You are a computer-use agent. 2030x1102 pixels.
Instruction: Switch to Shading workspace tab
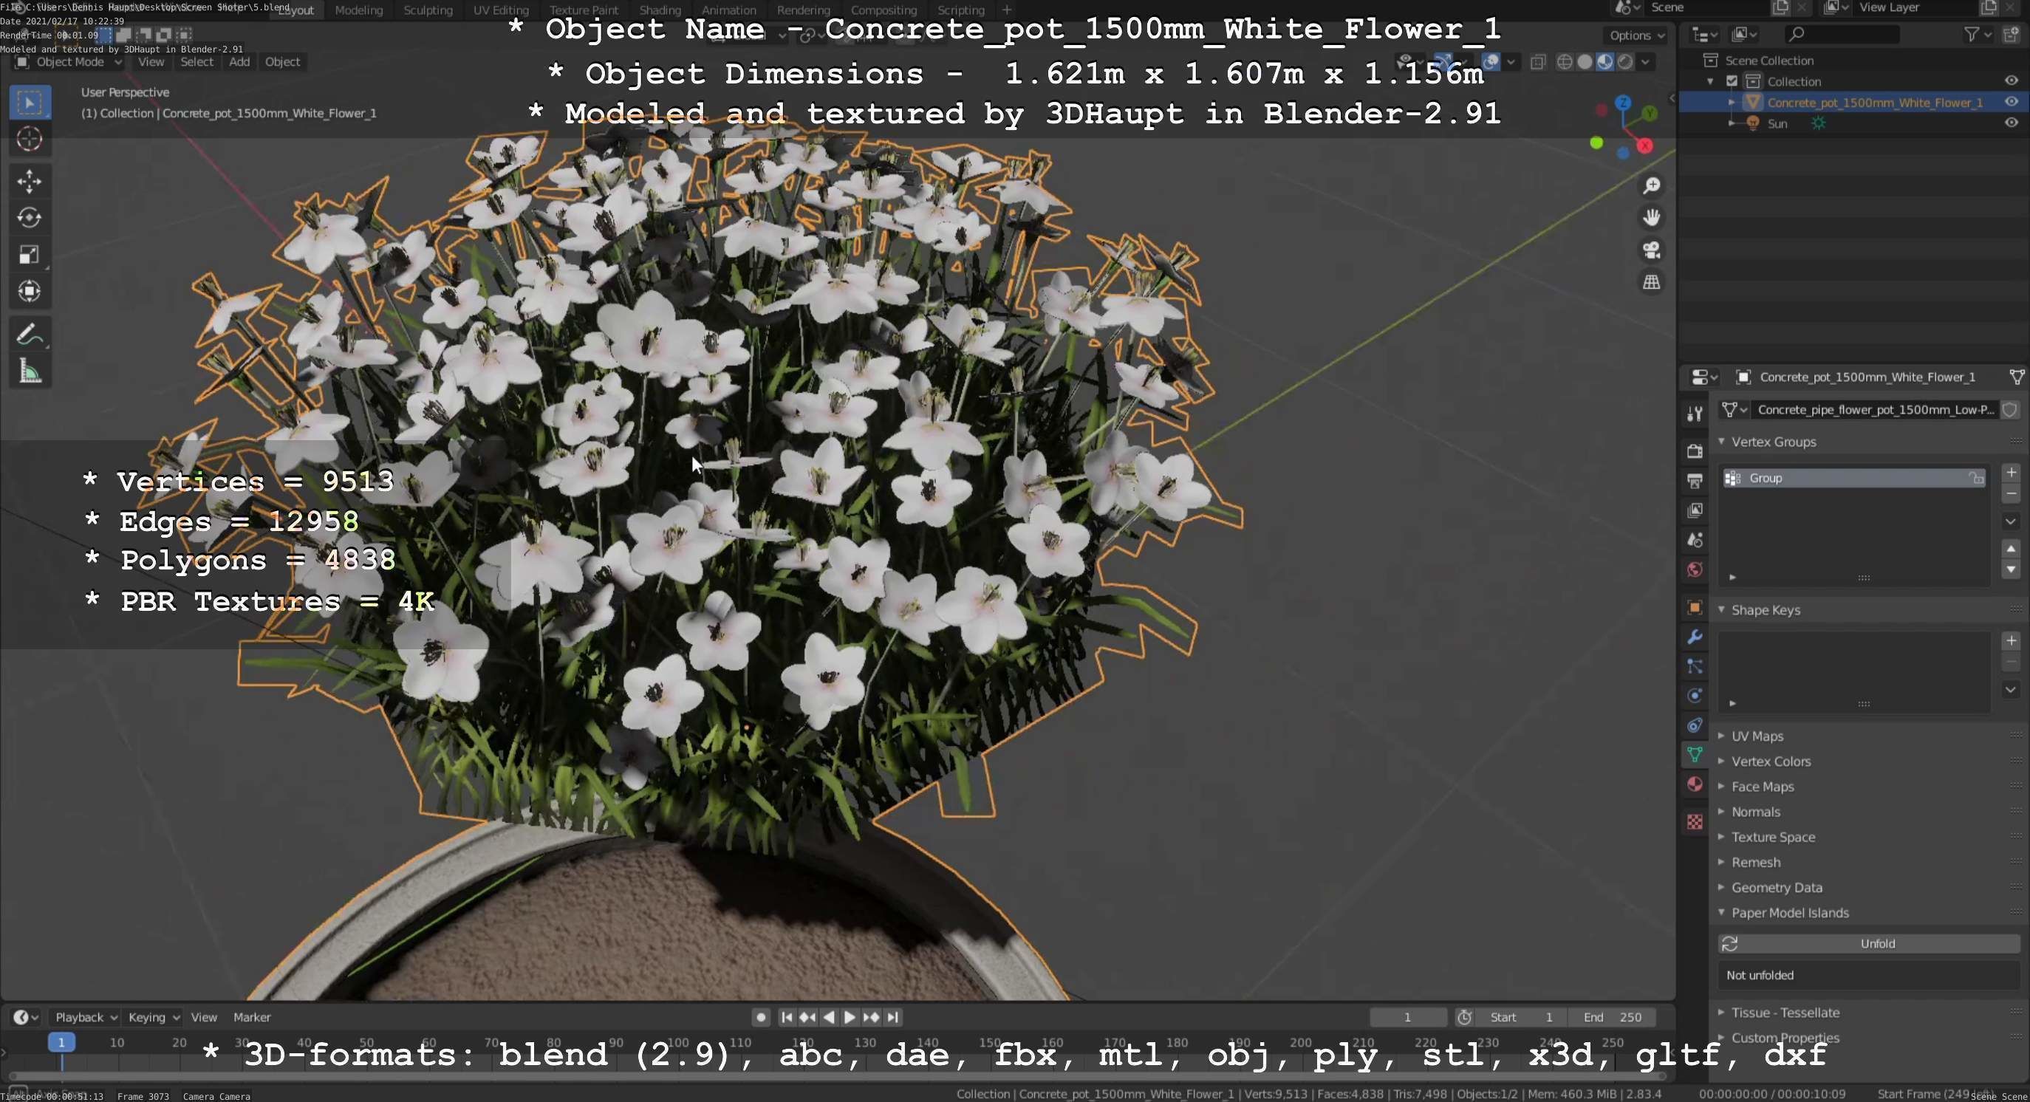(660, 10)
